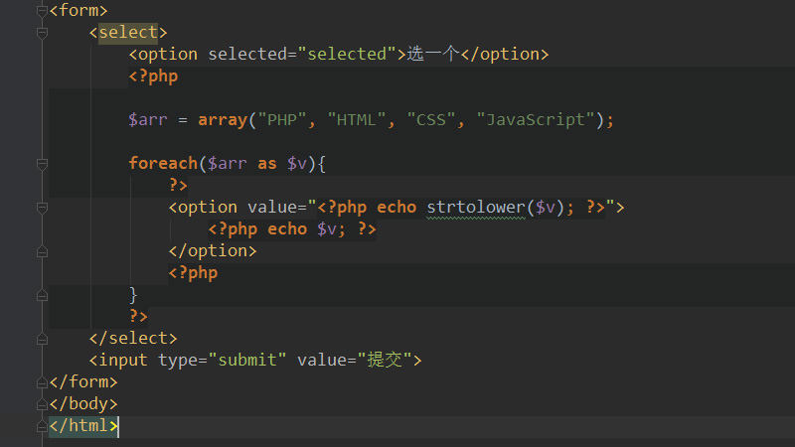Click the highlighted select tag name

(128, 32)
